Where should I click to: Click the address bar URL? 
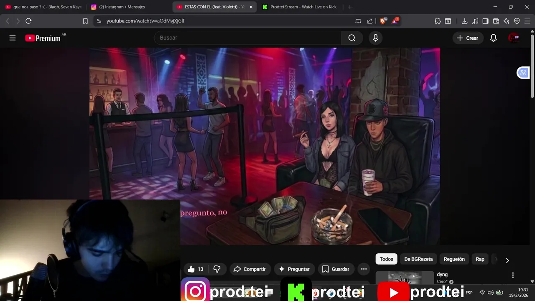(x=145, y=21)
